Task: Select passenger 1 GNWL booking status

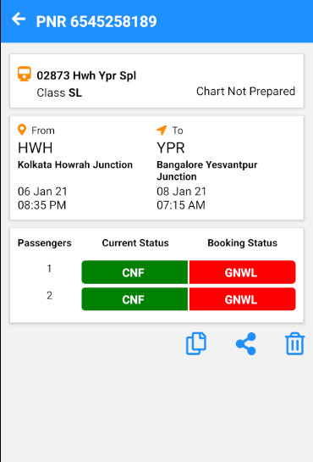Action: tap(243, 272)
